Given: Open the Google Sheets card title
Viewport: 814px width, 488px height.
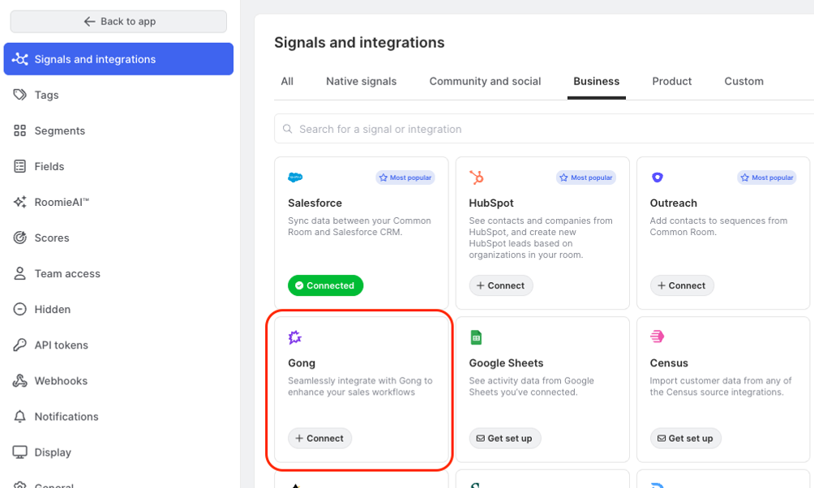Looking at the screenshot, I should tap(506, 363).
